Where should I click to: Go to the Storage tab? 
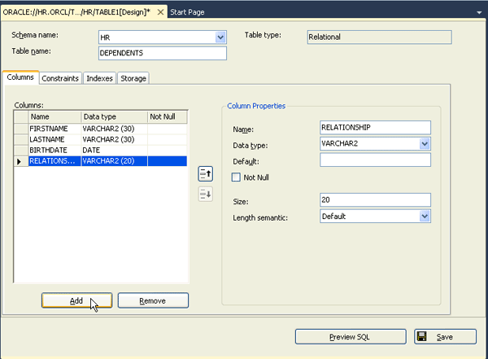(133, 78)
